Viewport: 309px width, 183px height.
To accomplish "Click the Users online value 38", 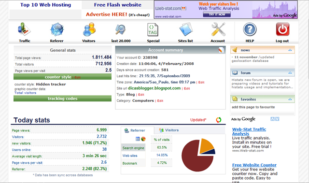I will click(104, 149).
